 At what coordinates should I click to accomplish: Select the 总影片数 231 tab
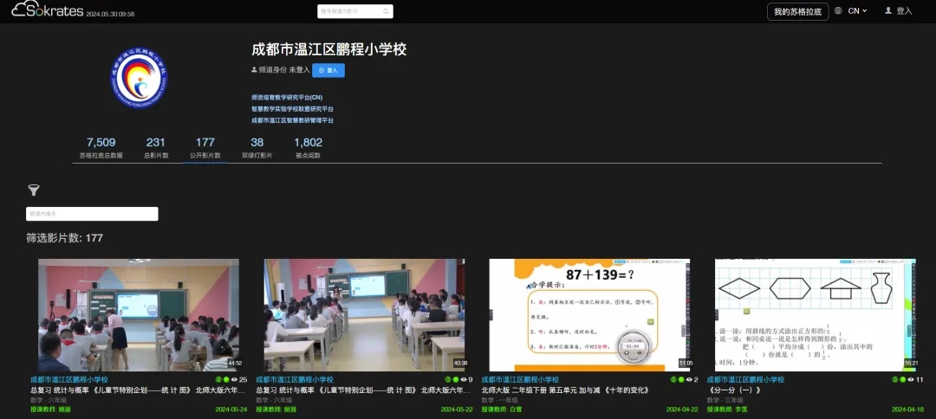156,147
